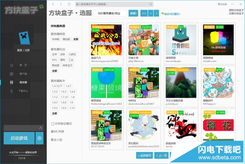Click the 搜服! search button
Viewport: 245px width, 164px height.
click(133, 13)
